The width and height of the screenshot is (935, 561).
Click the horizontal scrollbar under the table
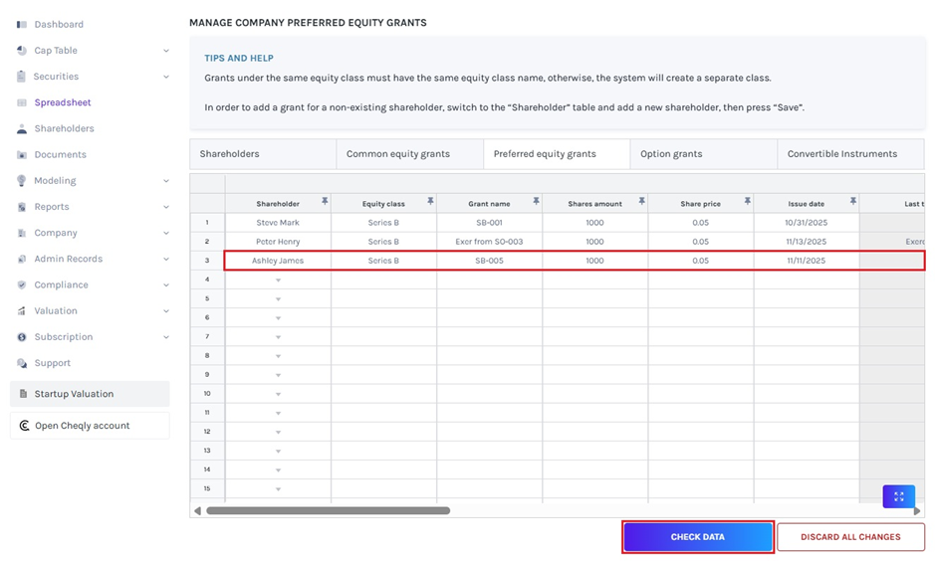coord(328,511)
